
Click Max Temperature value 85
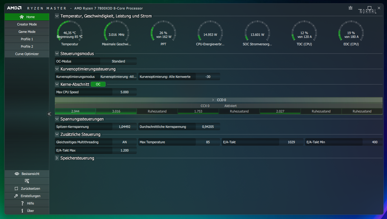point(208,142)
